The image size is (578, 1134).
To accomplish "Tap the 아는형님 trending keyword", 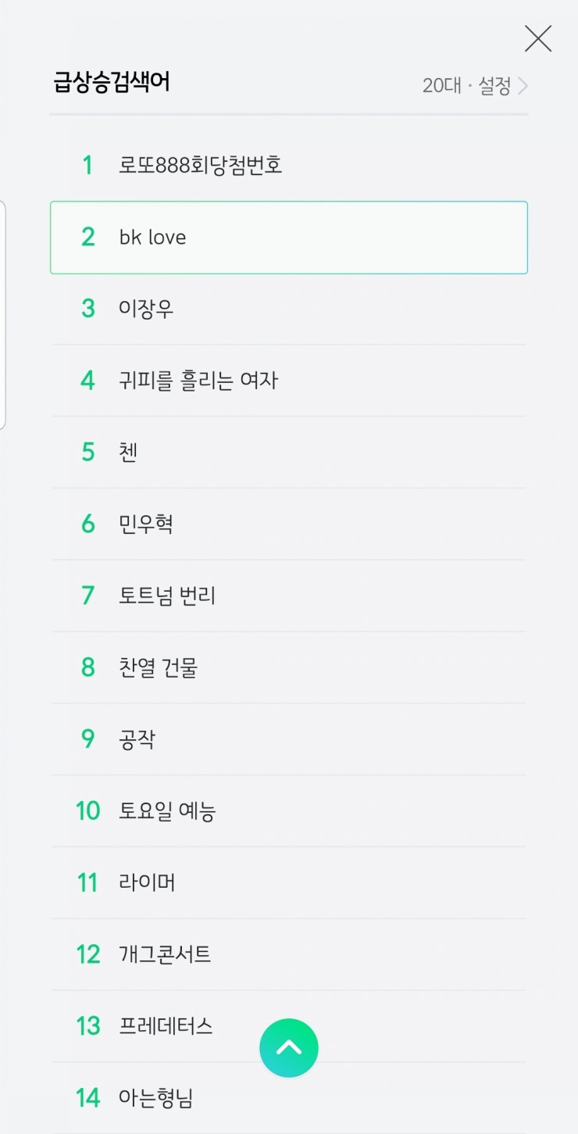I will point(289,1098).
